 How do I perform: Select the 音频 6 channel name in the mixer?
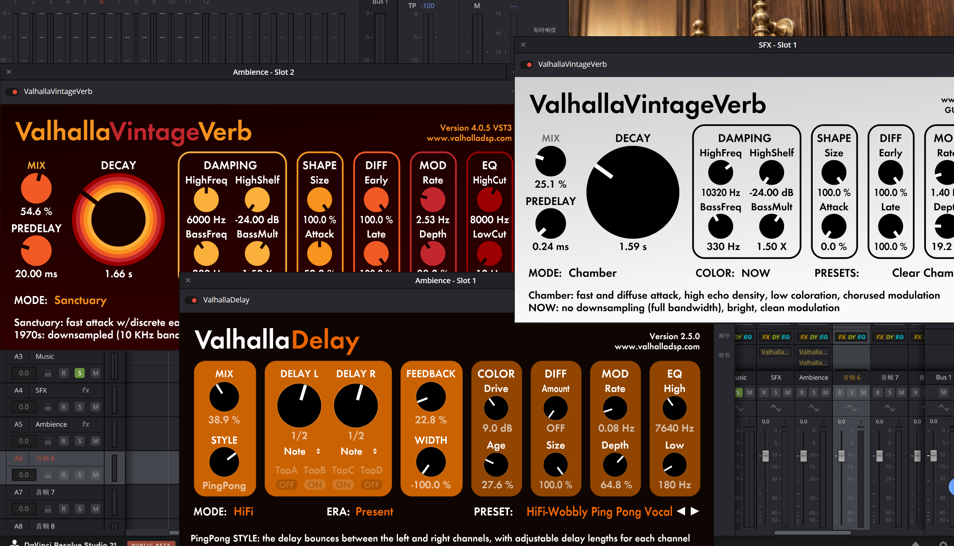pyautogui.click(x=852, y=377)
